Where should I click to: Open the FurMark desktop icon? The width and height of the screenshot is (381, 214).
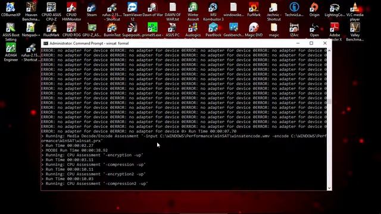254,10
